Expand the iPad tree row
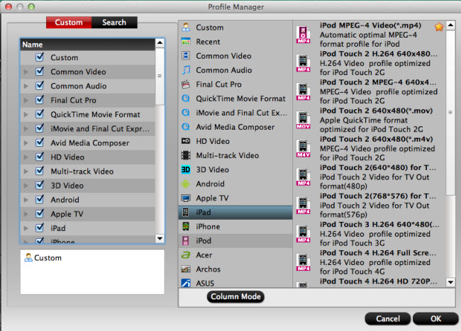 (26, 228)
